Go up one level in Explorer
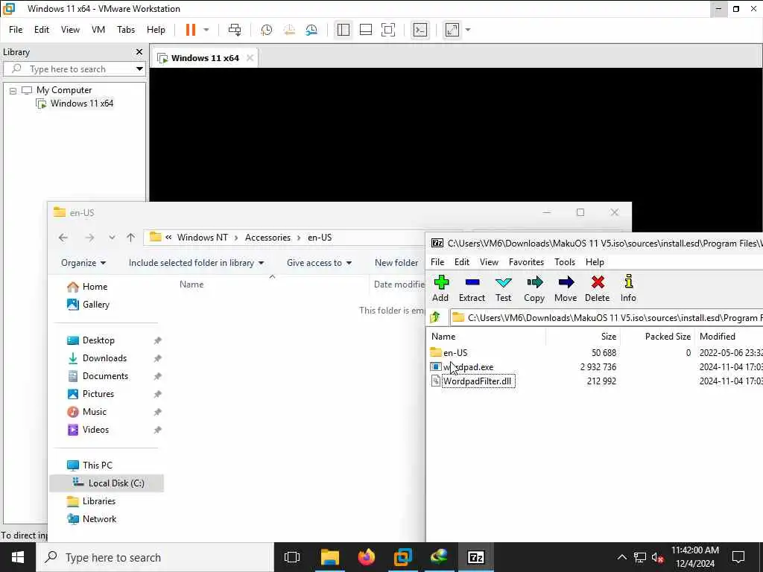Viewport: 763px width, 572px height. (130, 238)
